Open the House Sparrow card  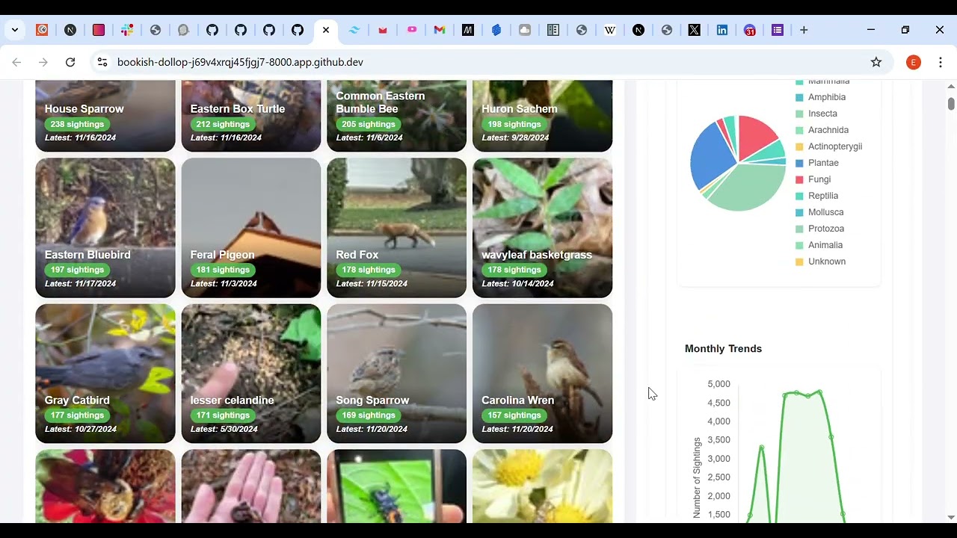pyautogui.click(x=105, y=116)
